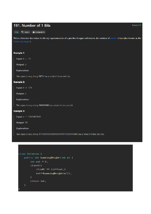Click the "Example 2:" heading
The height and width of the screenshot is (214, 151).
coord(19,82)
